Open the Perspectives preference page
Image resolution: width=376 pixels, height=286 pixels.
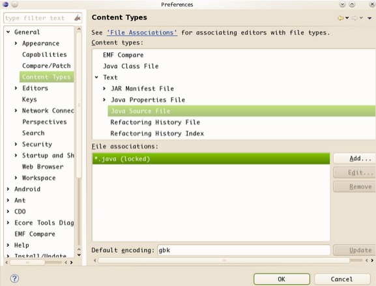pos(44,122)
